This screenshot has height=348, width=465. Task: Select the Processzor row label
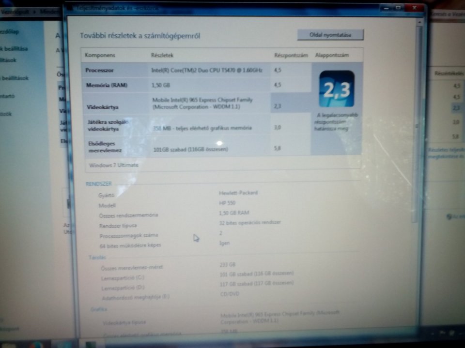(x=99, y=71)
